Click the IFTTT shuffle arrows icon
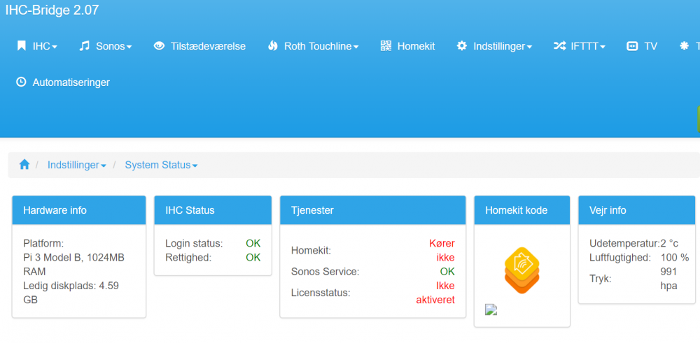700x343 pixels. (559, 46)
